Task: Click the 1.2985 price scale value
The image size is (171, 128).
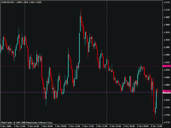Action: tap(167, 47)
